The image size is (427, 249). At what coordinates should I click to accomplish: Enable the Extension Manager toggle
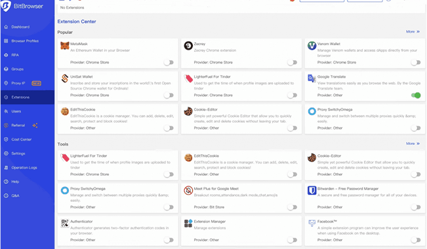coord(292,240)
